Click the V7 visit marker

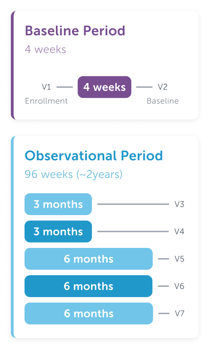179,313
